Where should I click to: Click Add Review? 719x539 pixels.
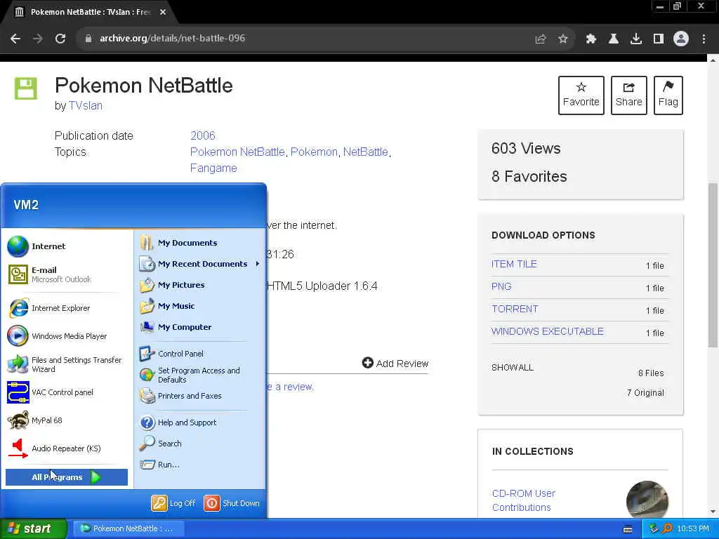point(395,364)
